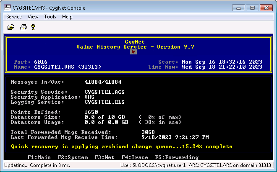Image resolution: width=277 pixels, height=172 pixels.
Task: Select the F1:Main screen option
Action: pyautogui.click(x=39, y=157)
